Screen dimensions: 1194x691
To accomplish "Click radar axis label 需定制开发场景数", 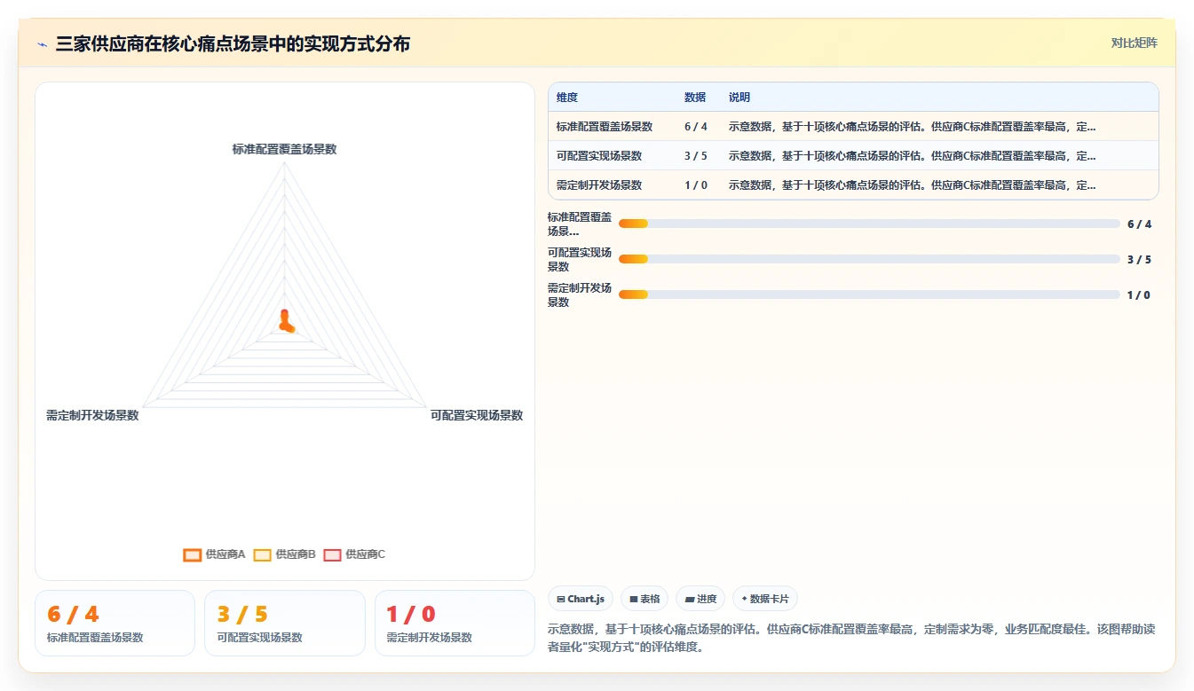I will click(x=93, y=415).
